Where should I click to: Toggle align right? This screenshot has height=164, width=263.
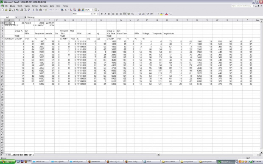point(120,14)
